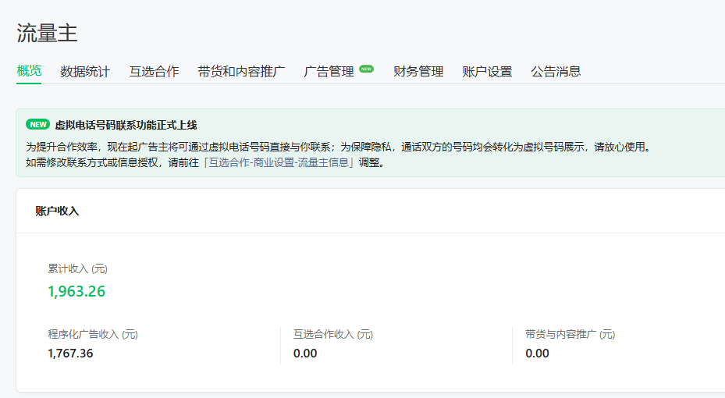Follow the 互选合作-商业设置-流量主信息 link
Screen dimensions: 725x398
pyautogui.click(x=279, y=163)
